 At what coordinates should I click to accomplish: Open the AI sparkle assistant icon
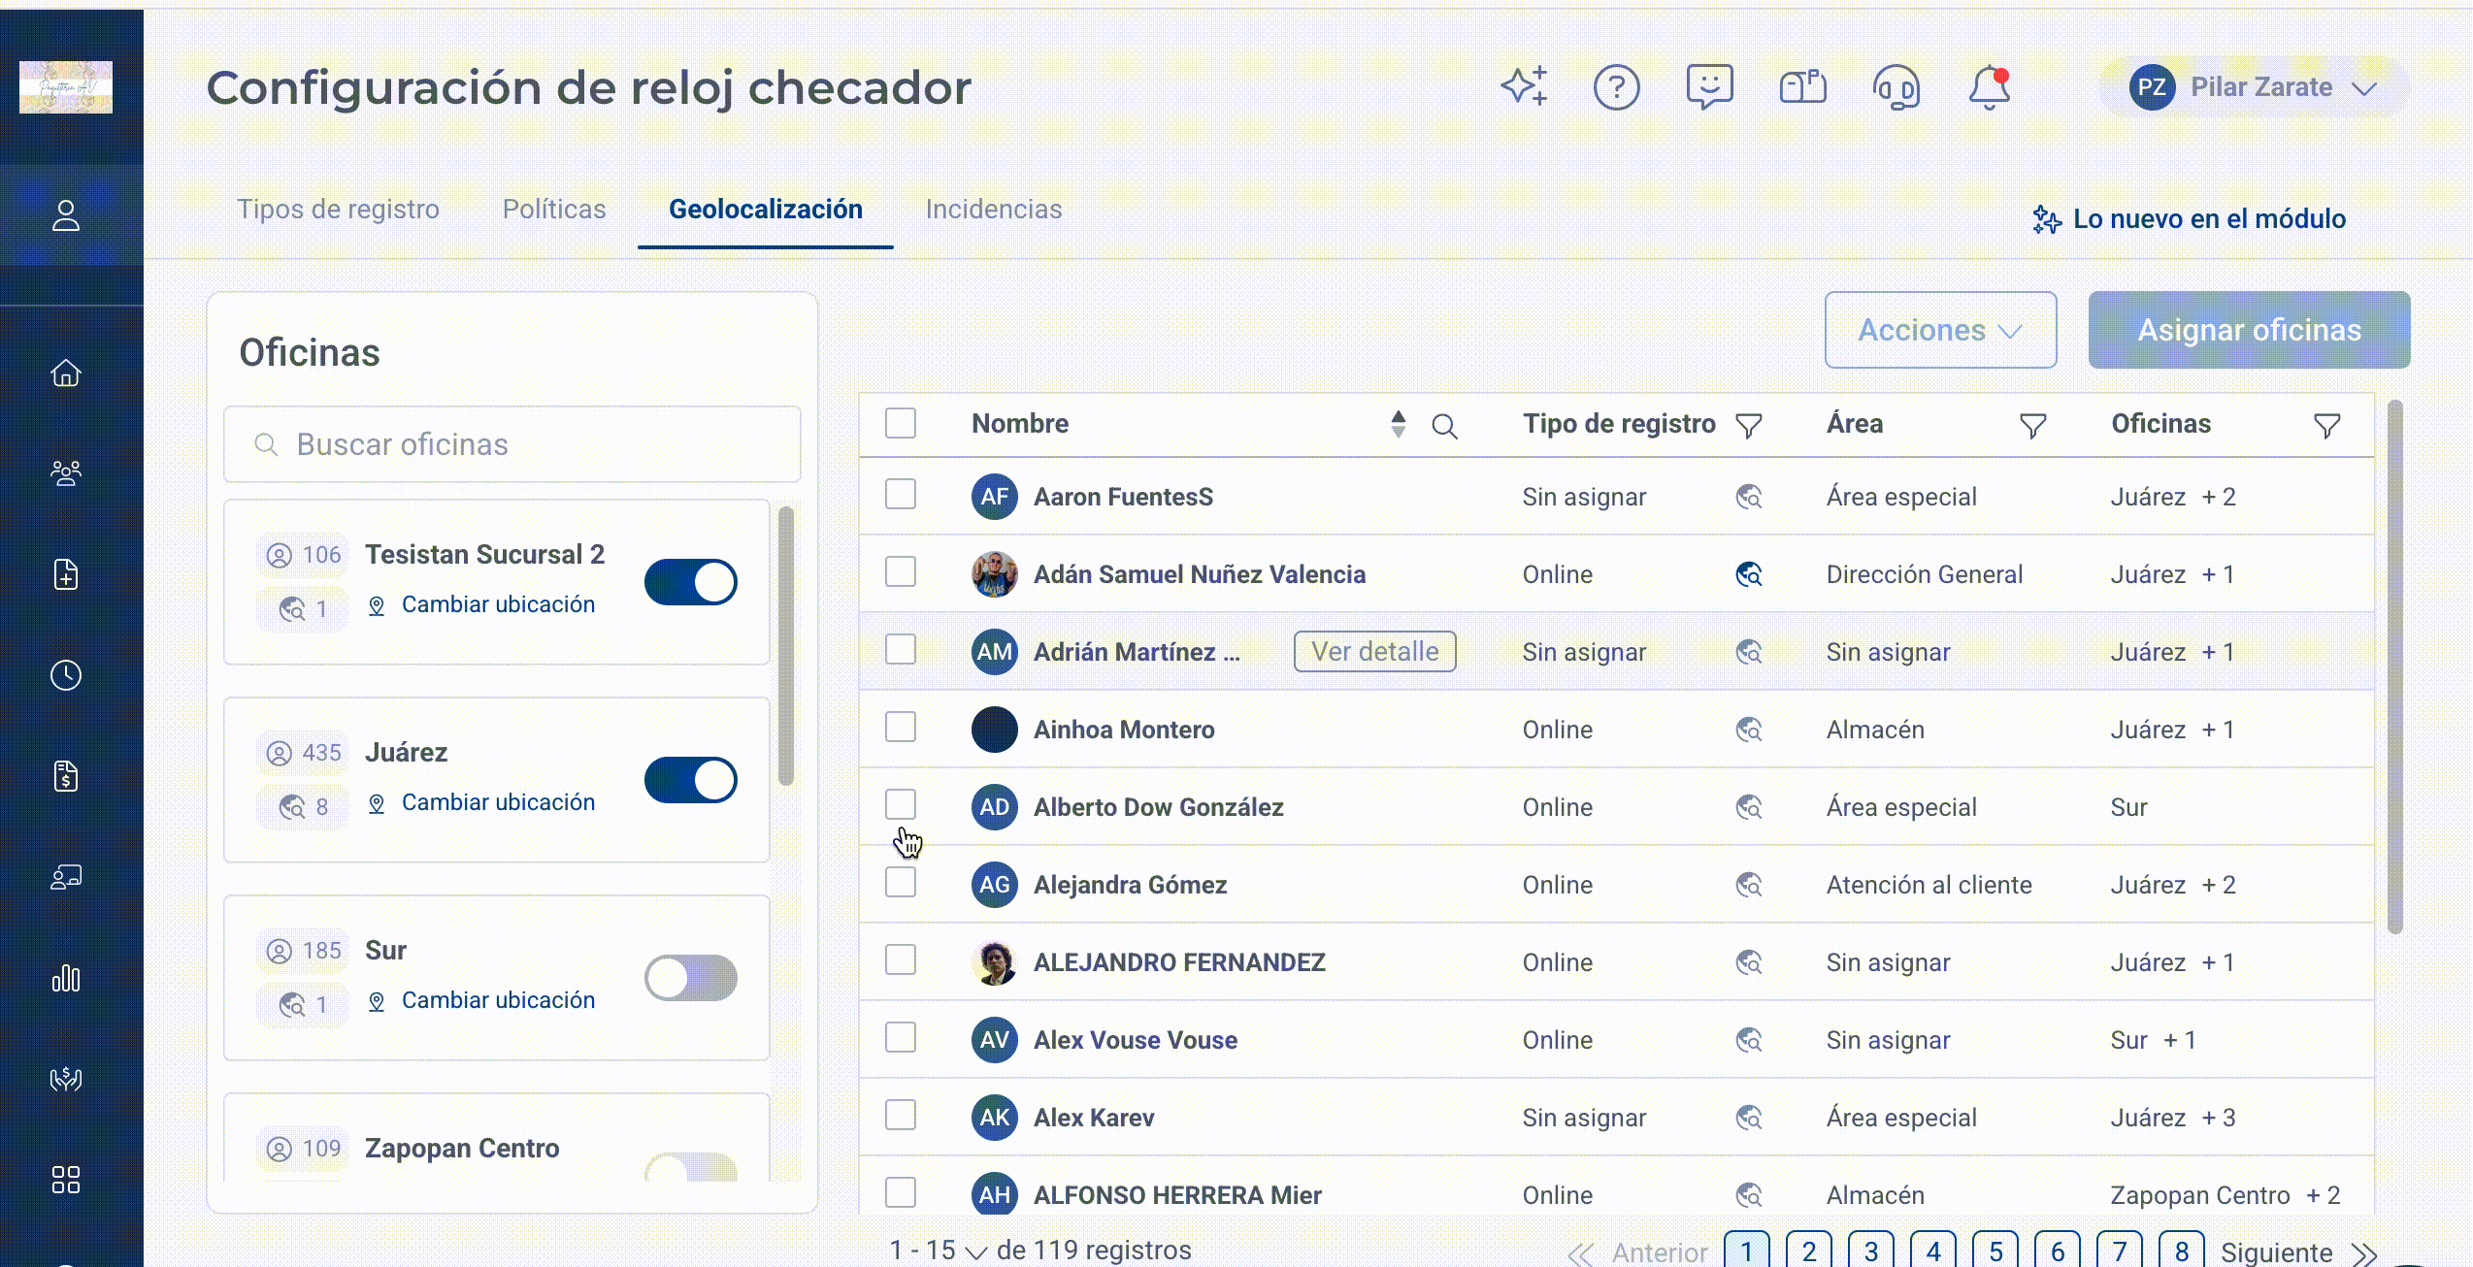point(1524,87)
